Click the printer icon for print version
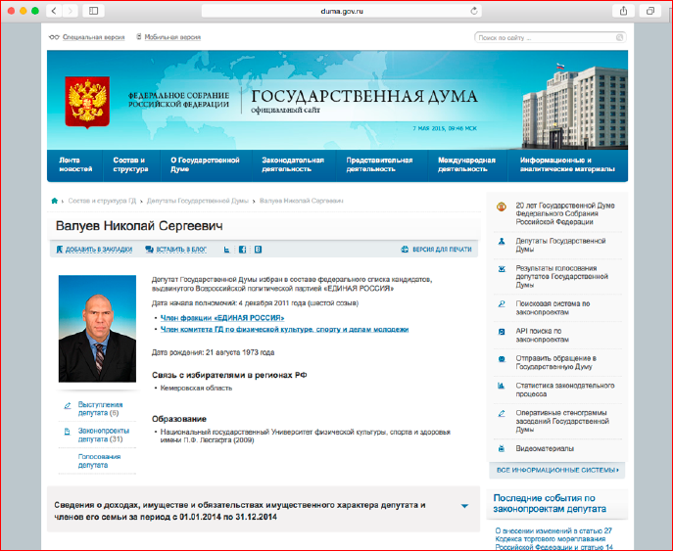The height and width of the screenshot is (551, 673). point(405,250)
